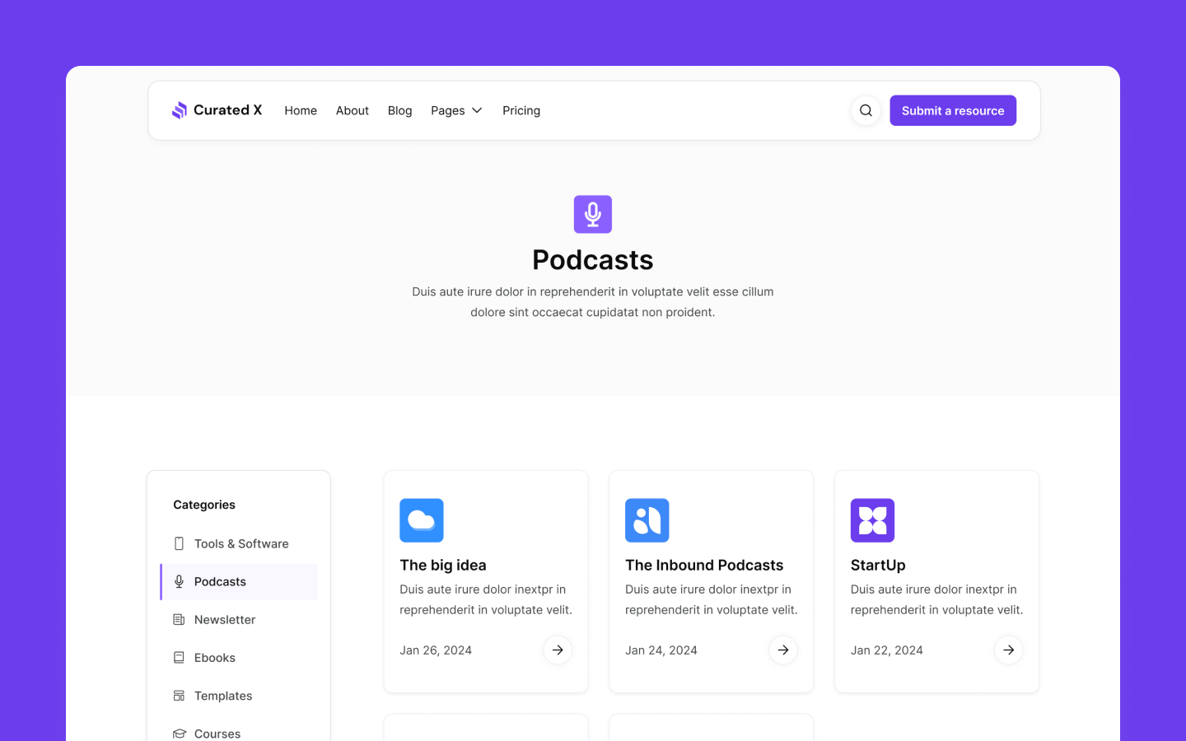
Task: Open The big idea via its arrow button
Action: click(558, 650)
